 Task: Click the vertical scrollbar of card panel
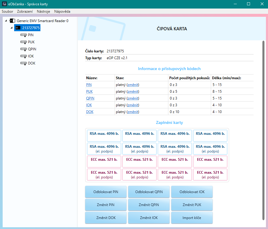click(263, 130)
